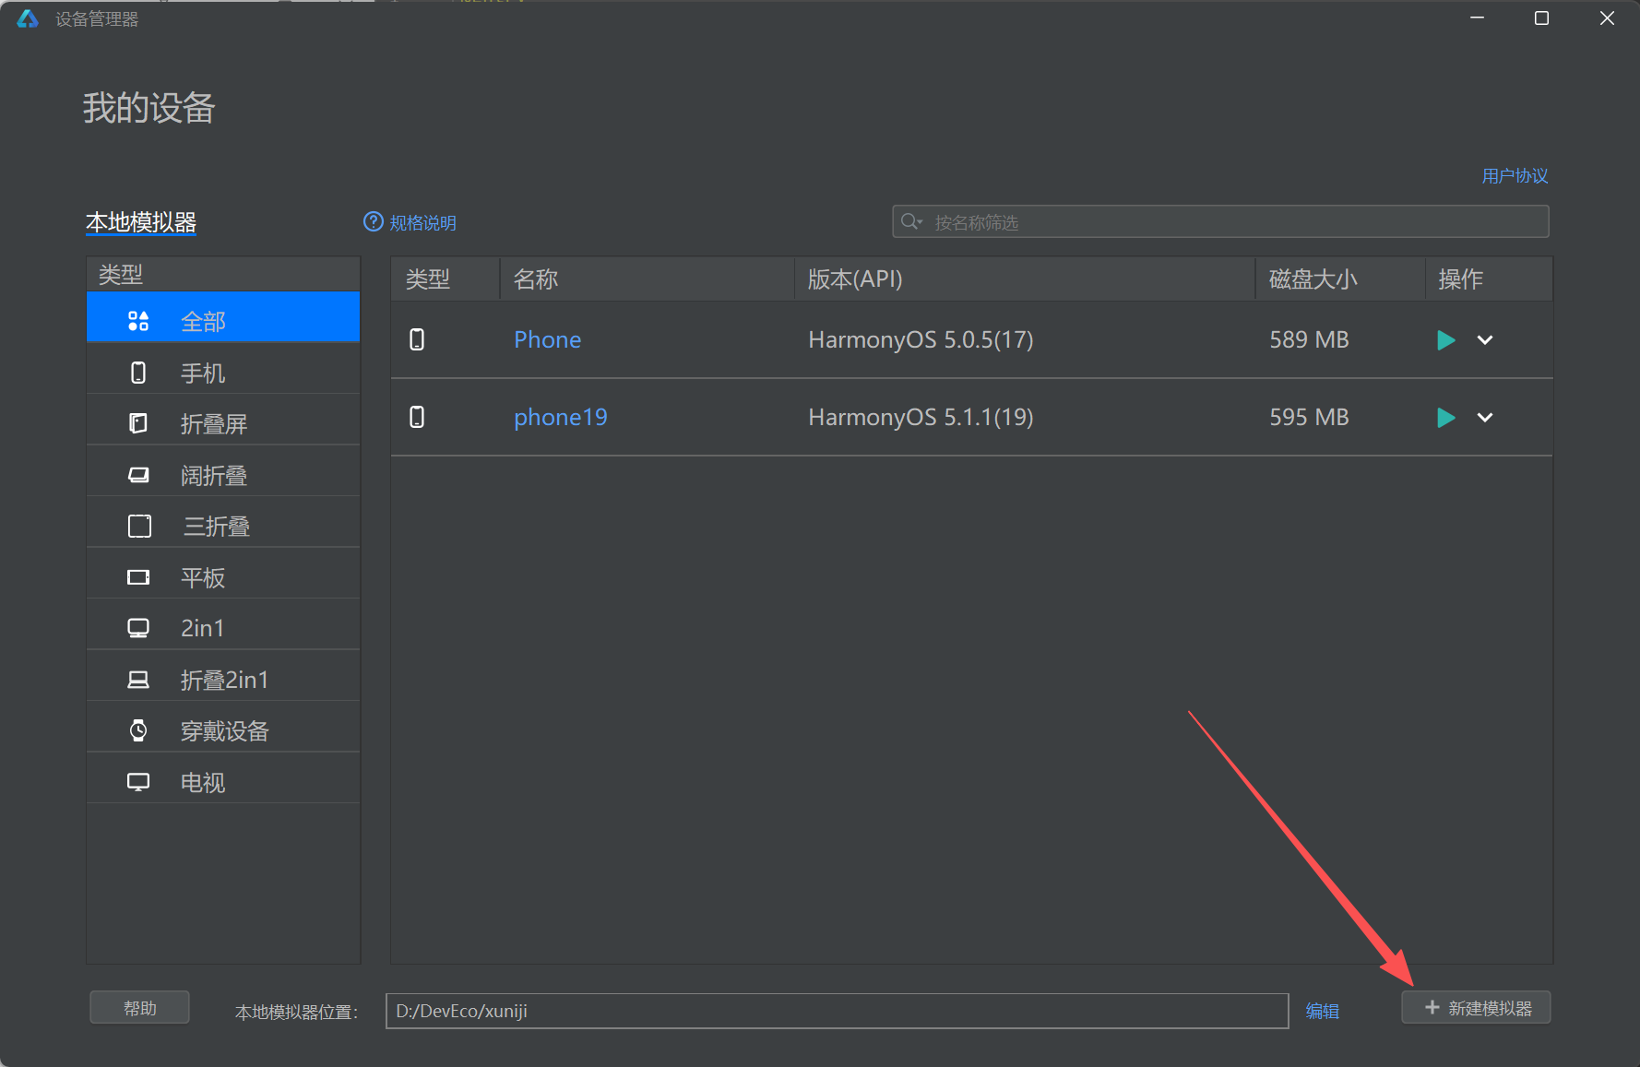The height and width of the screenshot is (1067, 1640).
Task: Click the search magnifier icon in filter box
Action: [911, 221]
